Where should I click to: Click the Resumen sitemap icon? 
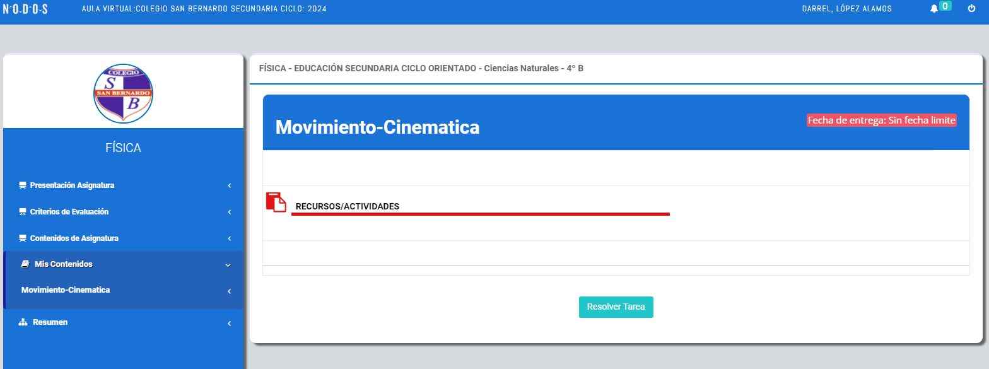point(23,322)
